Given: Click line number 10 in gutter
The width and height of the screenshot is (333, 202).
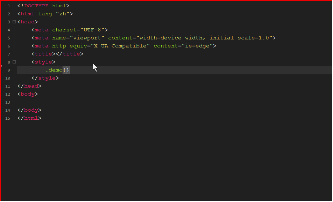Looking at the screenshot, I should click(x=8, y=78).
